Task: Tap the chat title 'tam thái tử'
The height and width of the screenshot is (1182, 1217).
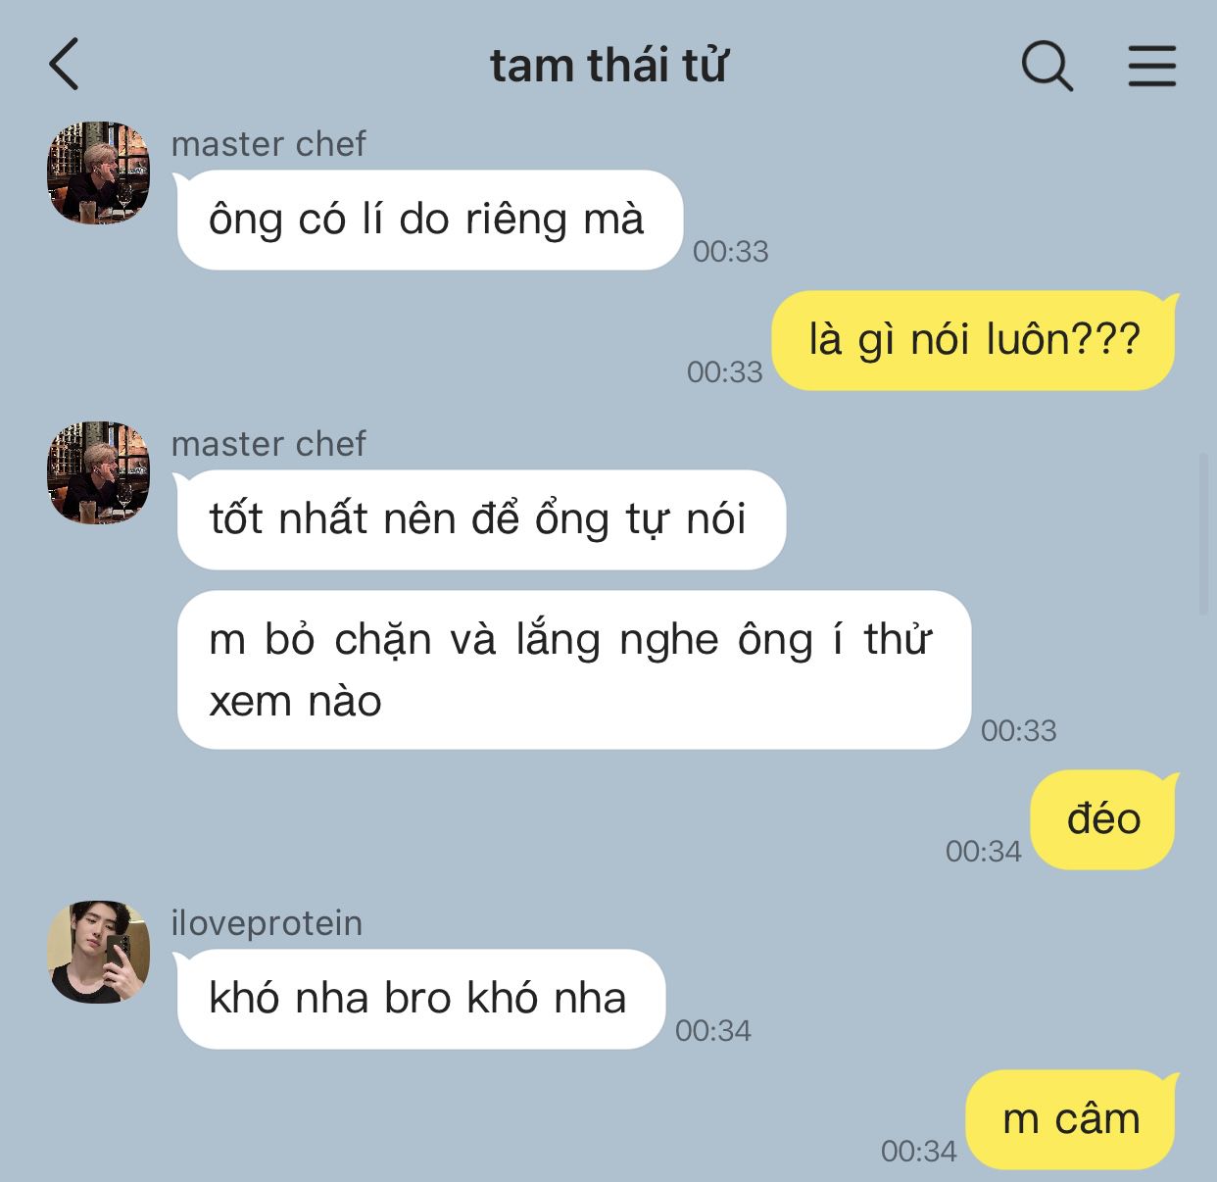Action: click(608, 66)
